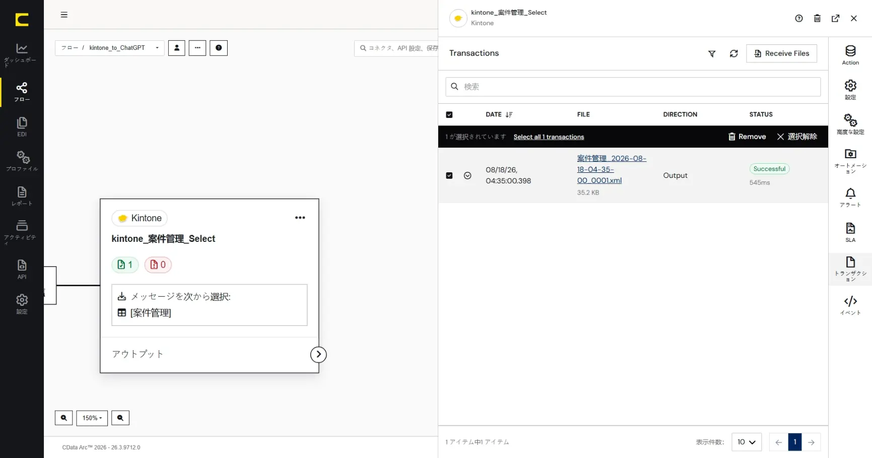Open the プロファイル profile sidebar item
Viewport: 872px width, 458px height.
click(x=22, y=161)
